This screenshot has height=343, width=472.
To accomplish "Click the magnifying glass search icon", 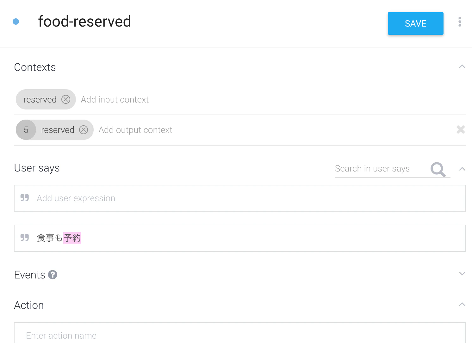I will pos(438,170).
